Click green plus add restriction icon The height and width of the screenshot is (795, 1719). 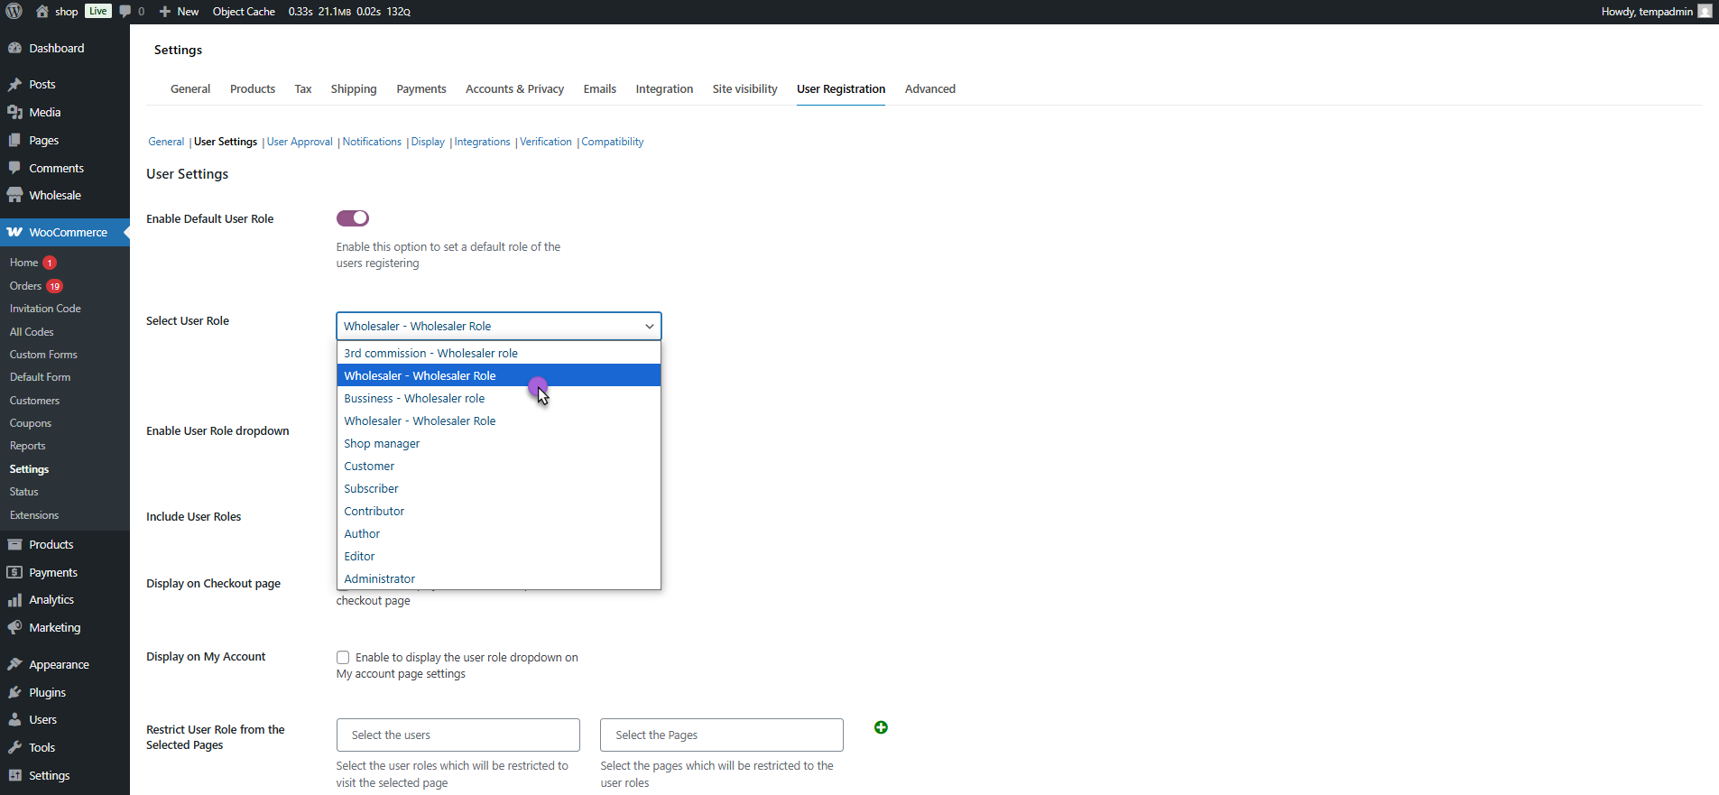pos(881,727)
